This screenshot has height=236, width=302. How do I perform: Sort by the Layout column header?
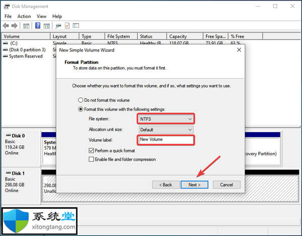(65, 36)
